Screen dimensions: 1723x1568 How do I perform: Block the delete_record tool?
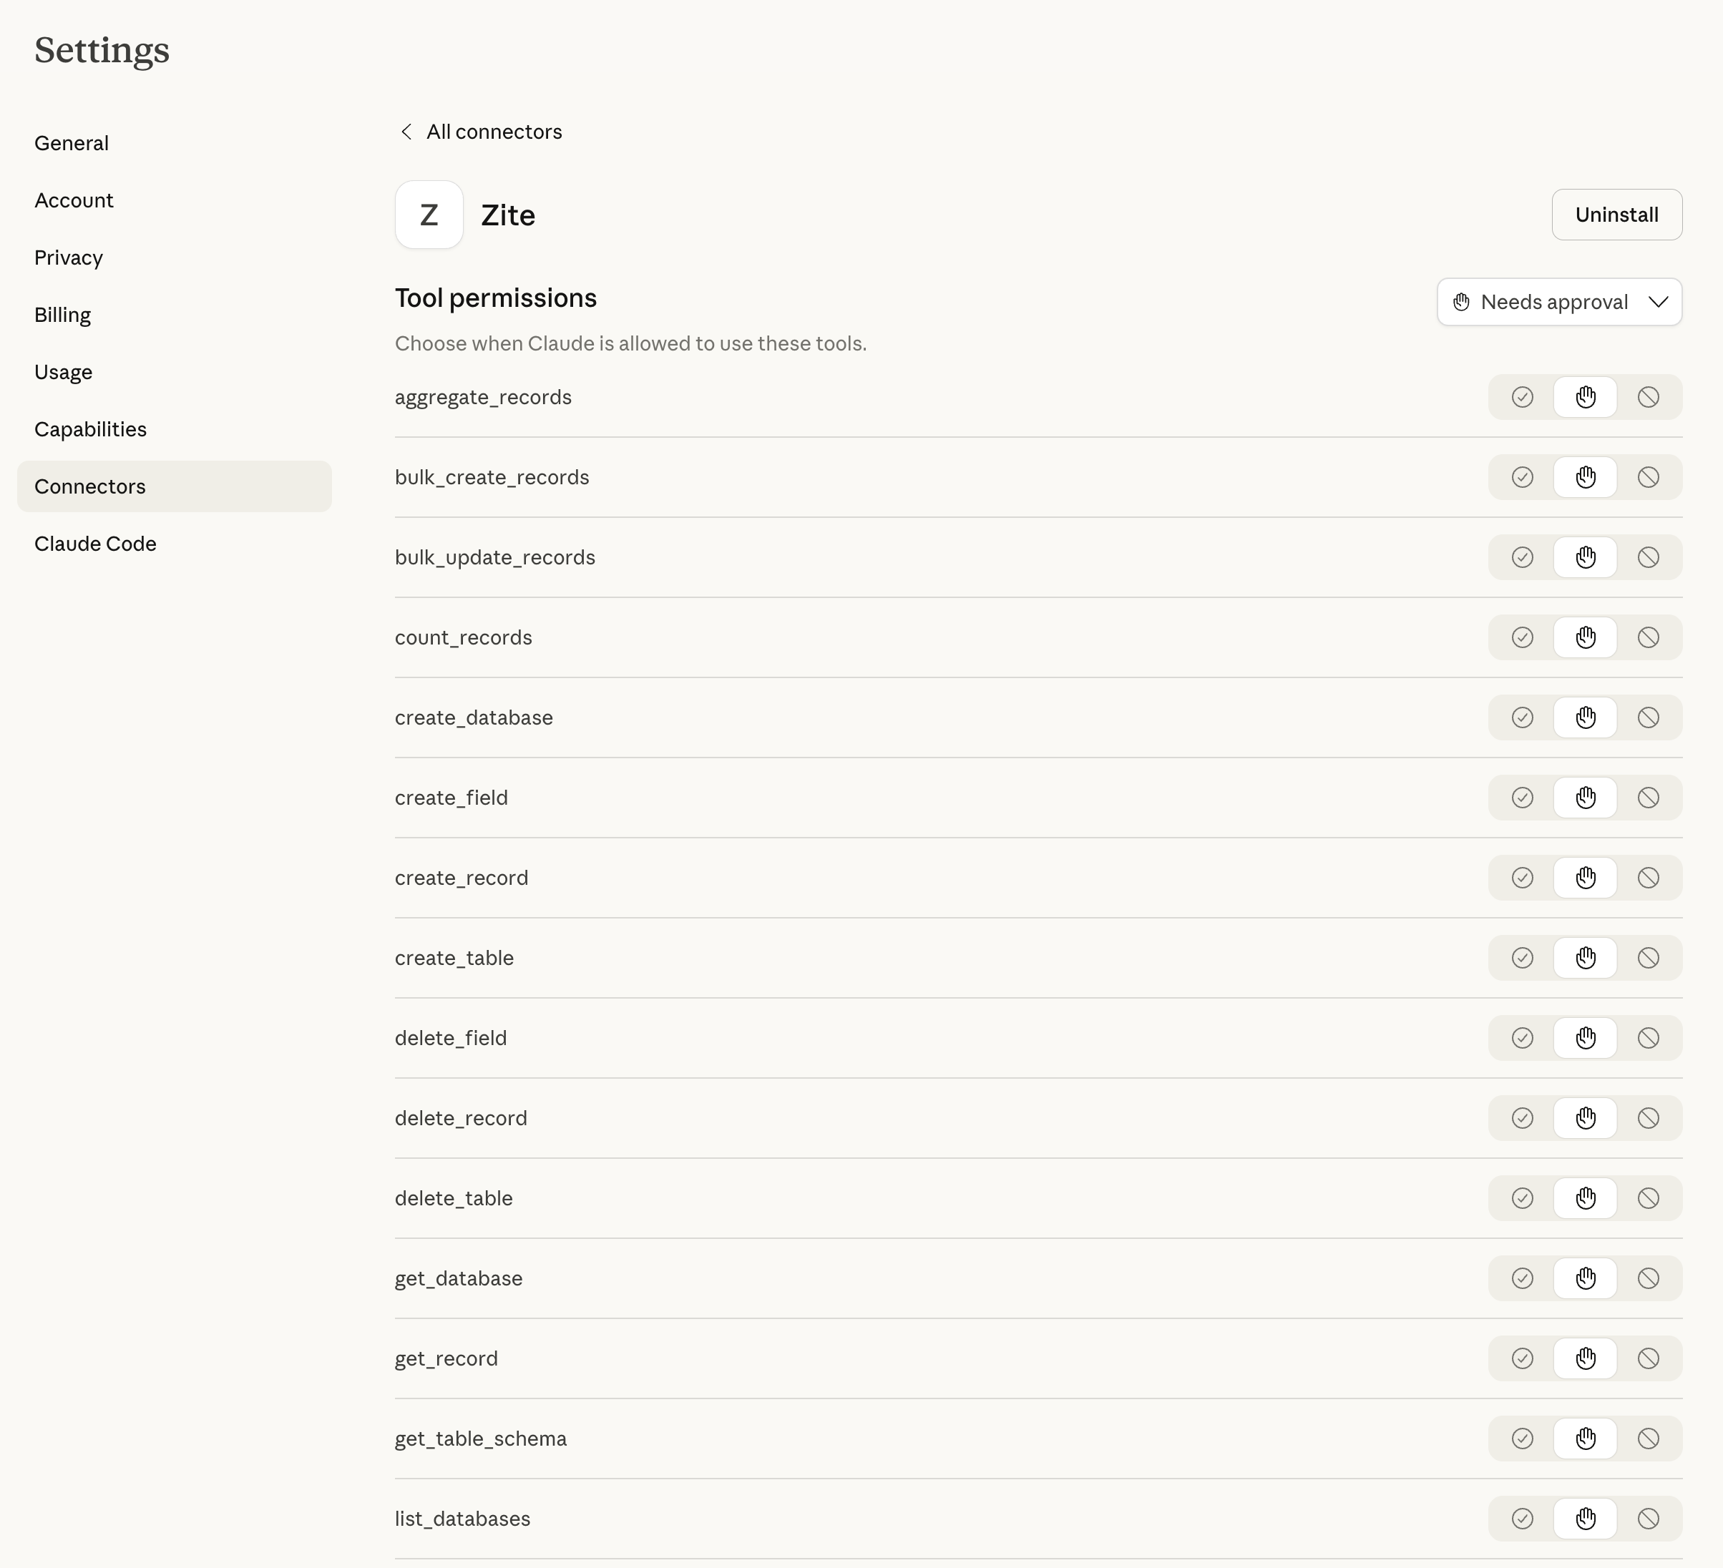pos(1648,1119)
